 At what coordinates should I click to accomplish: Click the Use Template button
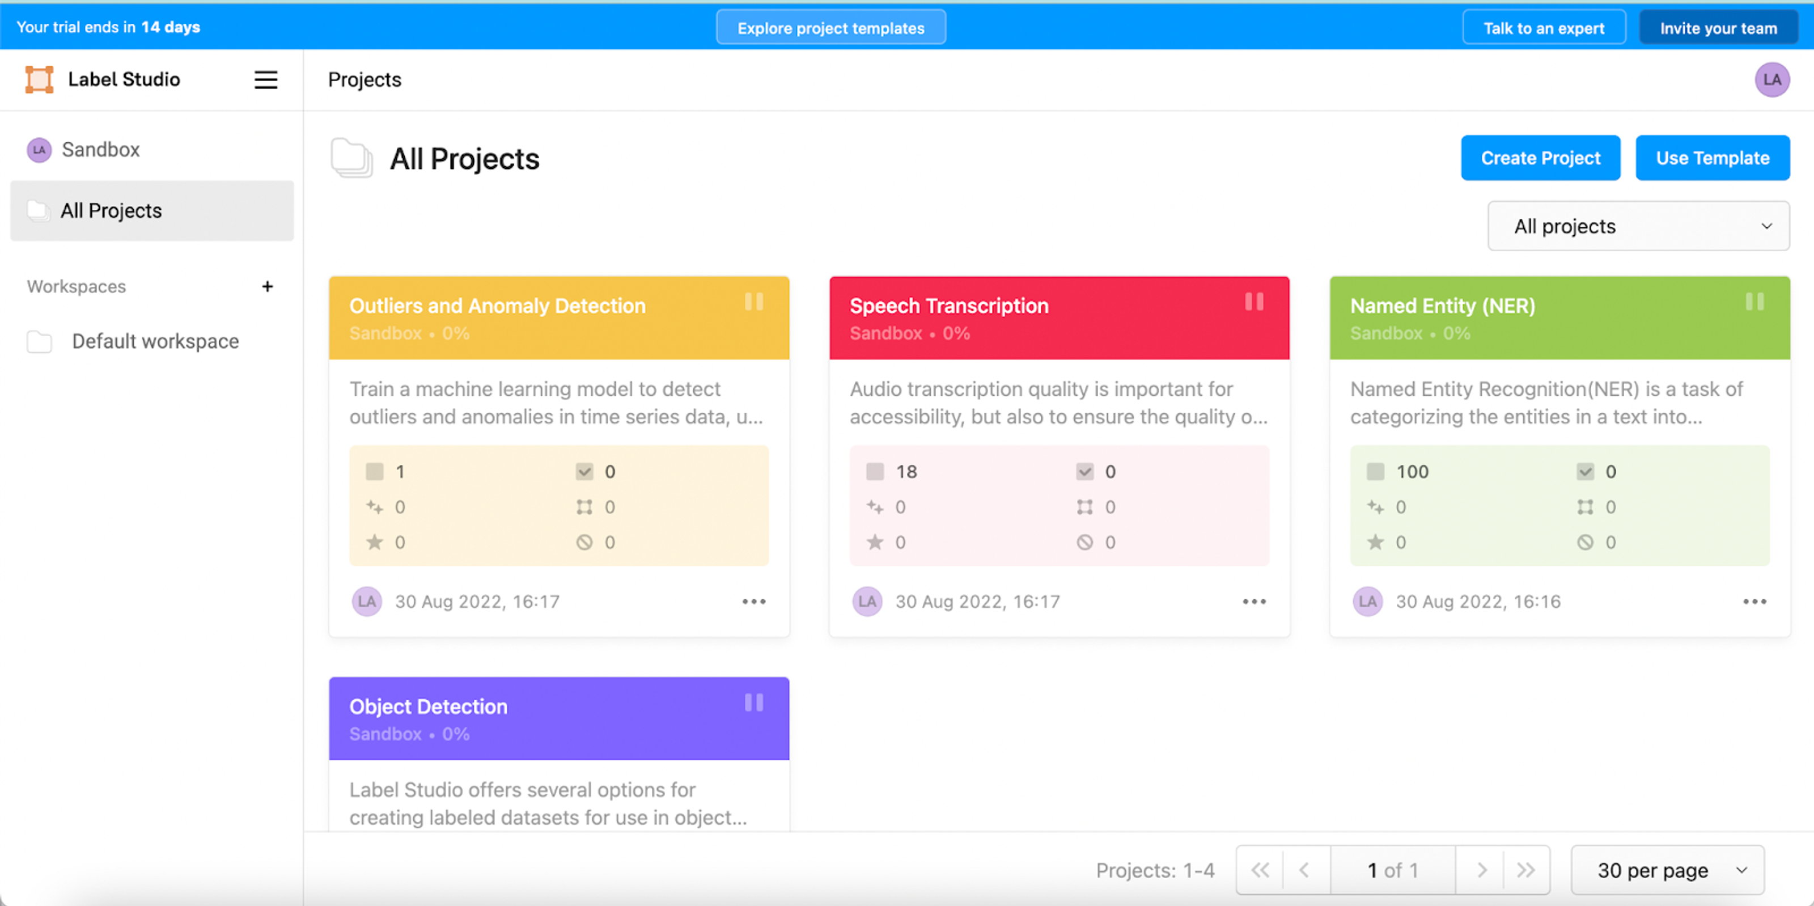click(x=1712, y=158)
